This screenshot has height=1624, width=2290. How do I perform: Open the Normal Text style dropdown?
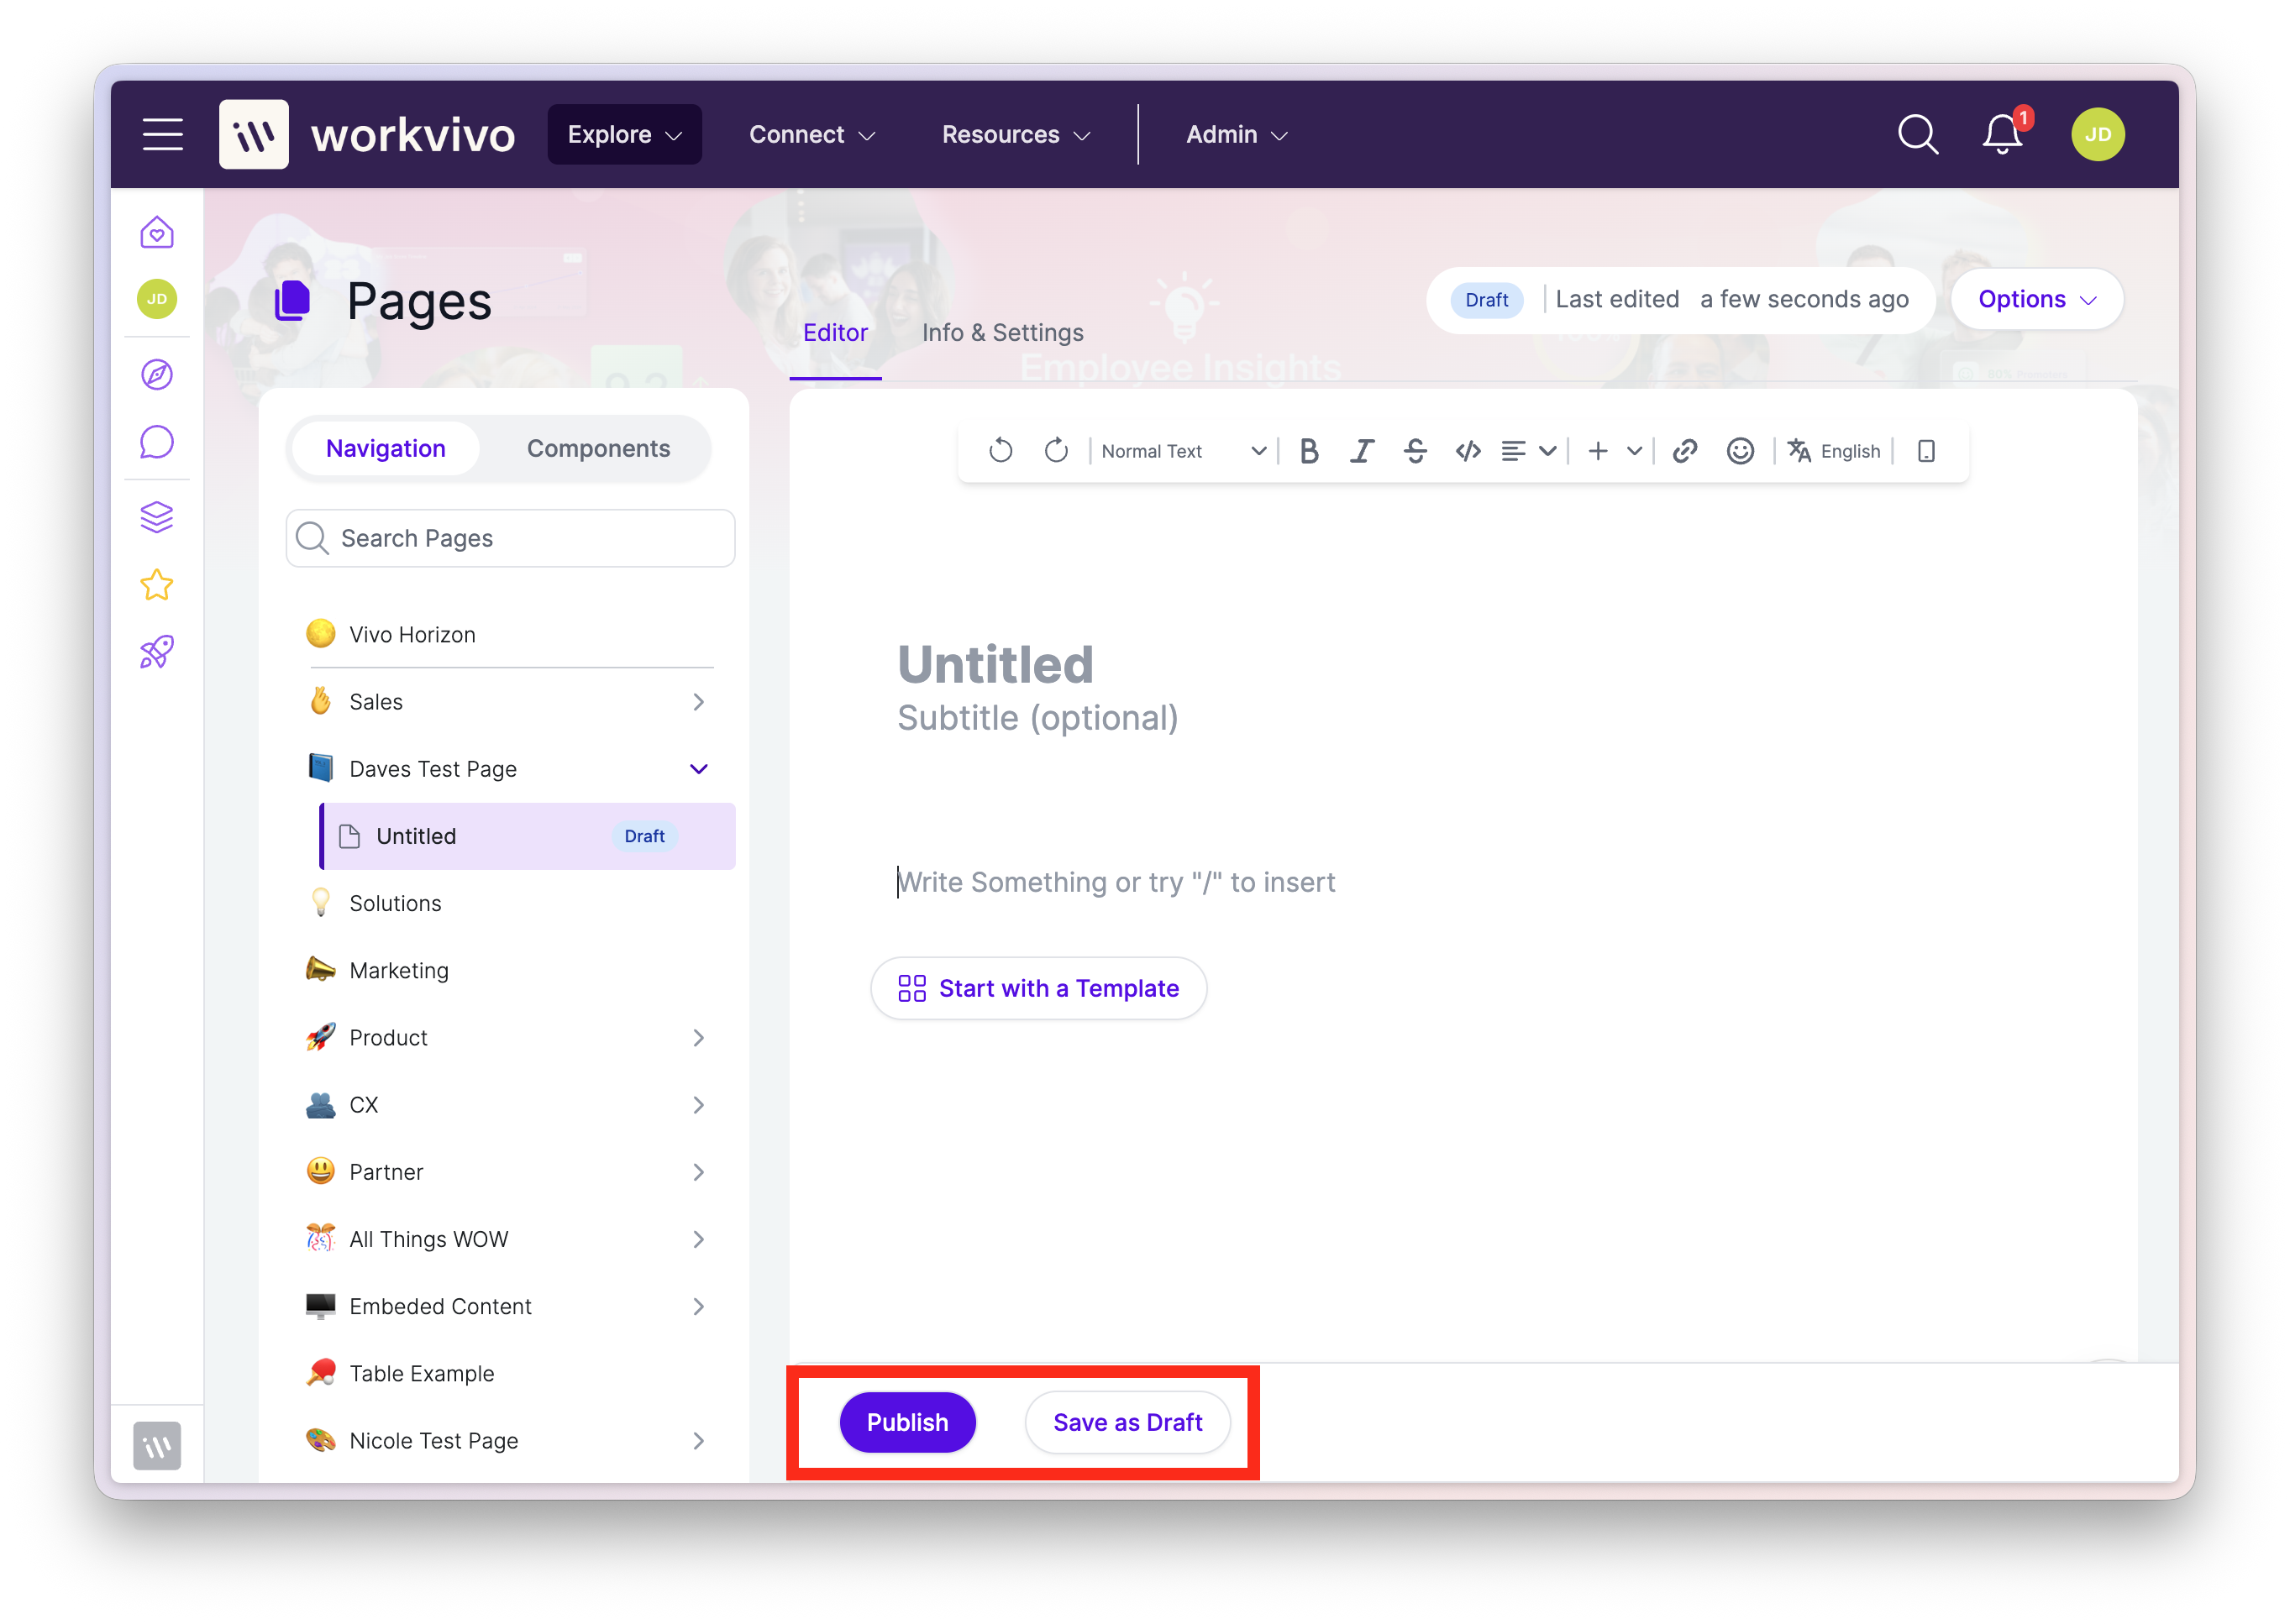1184,451
